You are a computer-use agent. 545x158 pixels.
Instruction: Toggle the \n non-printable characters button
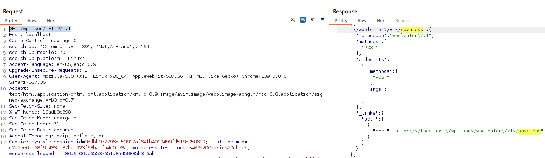313,20
